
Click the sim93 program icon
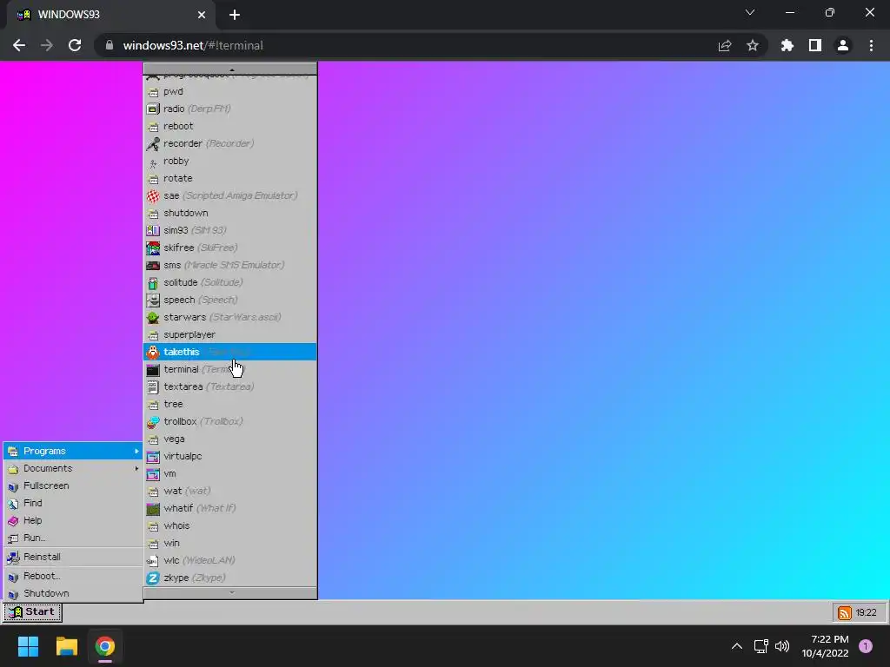(x=153, y=230)
